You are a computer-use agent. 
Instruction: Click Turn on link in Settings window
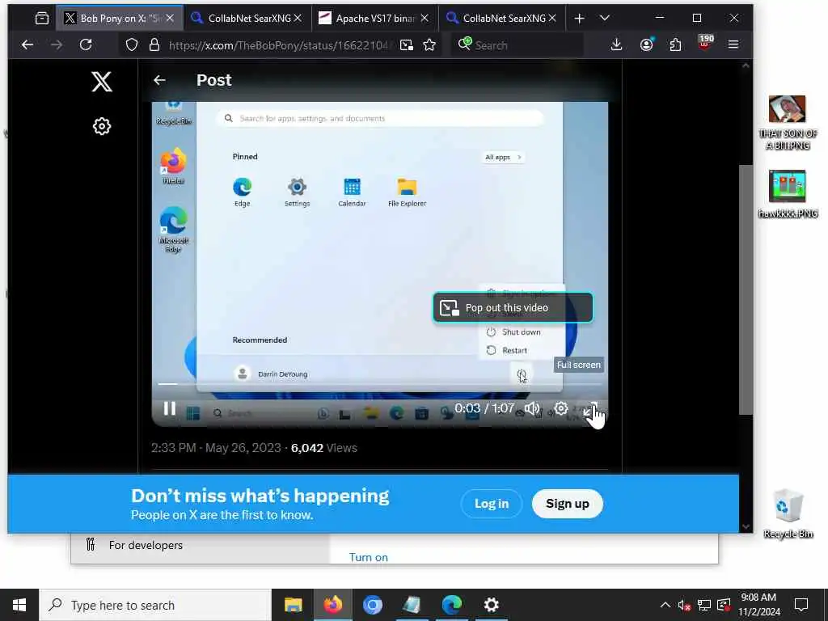(369, 558)
